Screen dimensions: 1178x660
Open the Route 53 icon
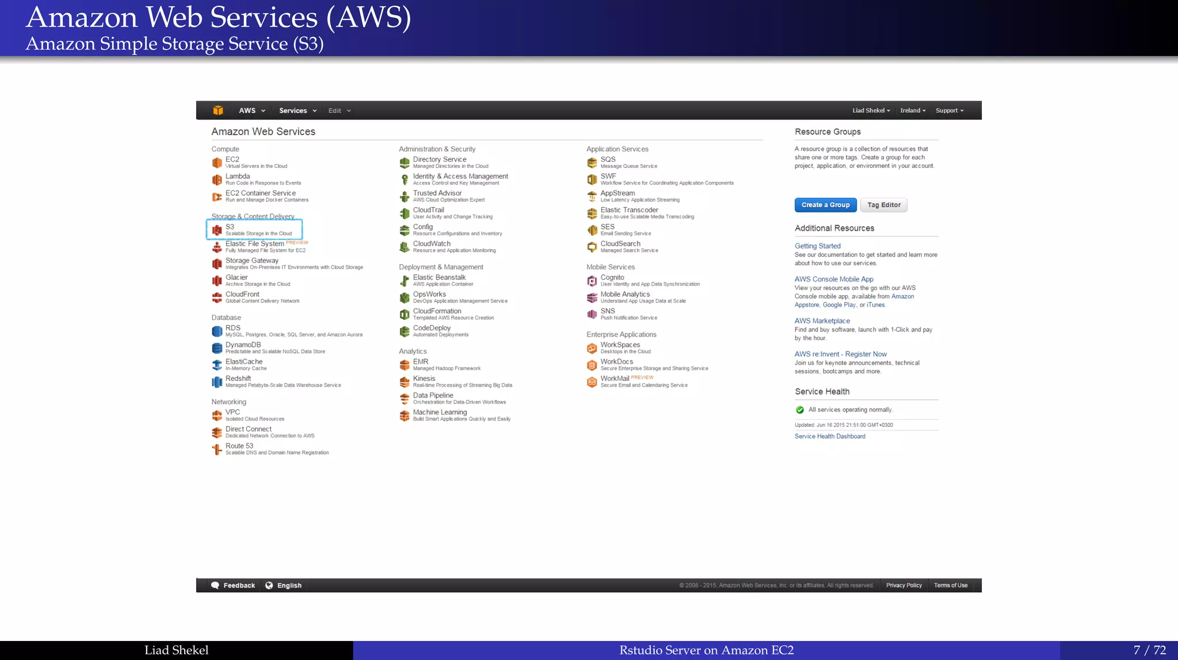[217, 449]
